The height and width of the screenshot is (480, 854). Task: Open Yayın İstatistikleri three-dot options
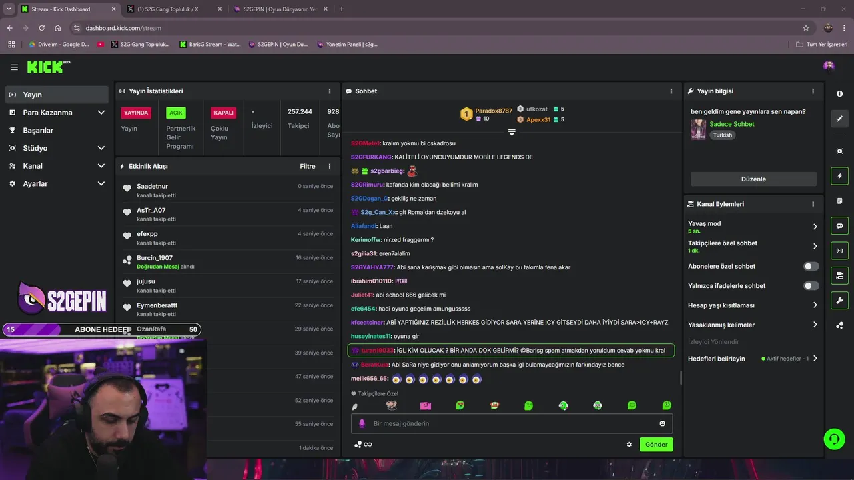[x=329, y=91]
